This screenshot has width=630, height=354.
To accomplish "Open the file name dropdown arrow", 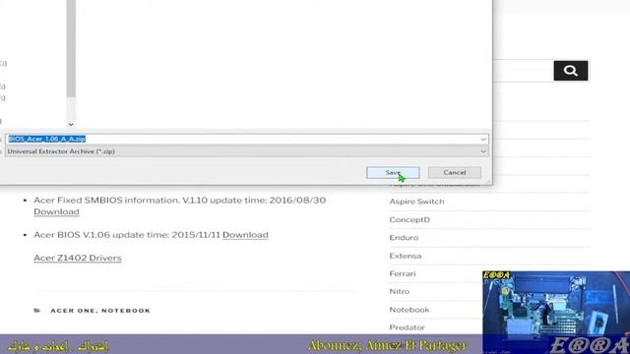I will [483, 139].
